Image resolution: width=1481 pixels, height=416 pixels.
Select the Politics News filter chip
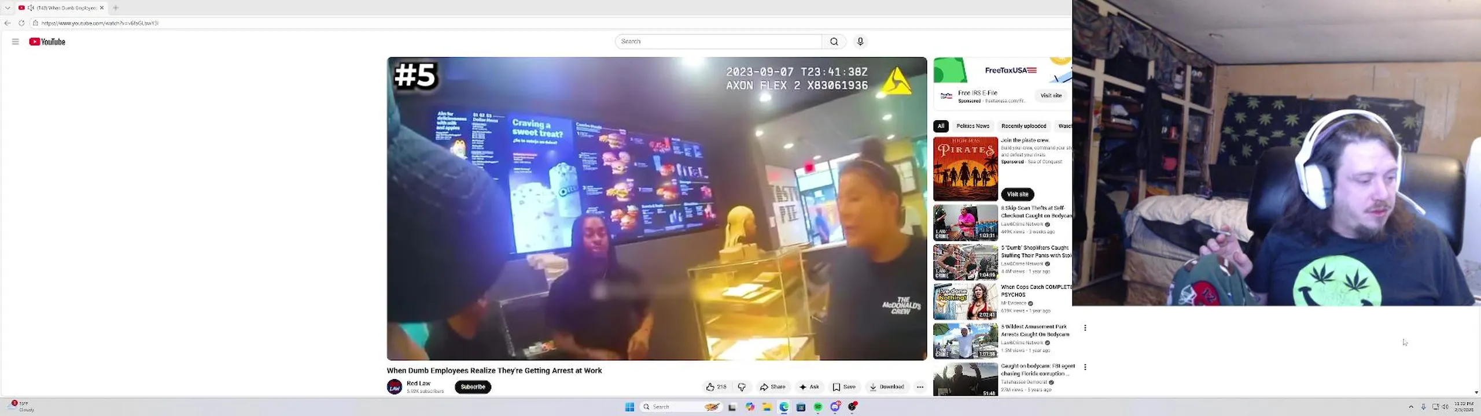pos(972,126)
